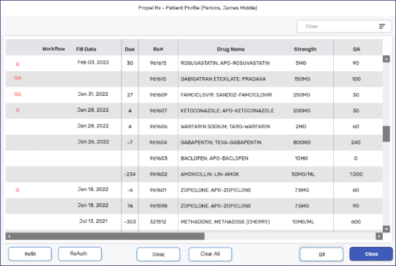Confirm with the OK button
The width and height of the screenshot is (396, 266).
[x=321, y=253]
